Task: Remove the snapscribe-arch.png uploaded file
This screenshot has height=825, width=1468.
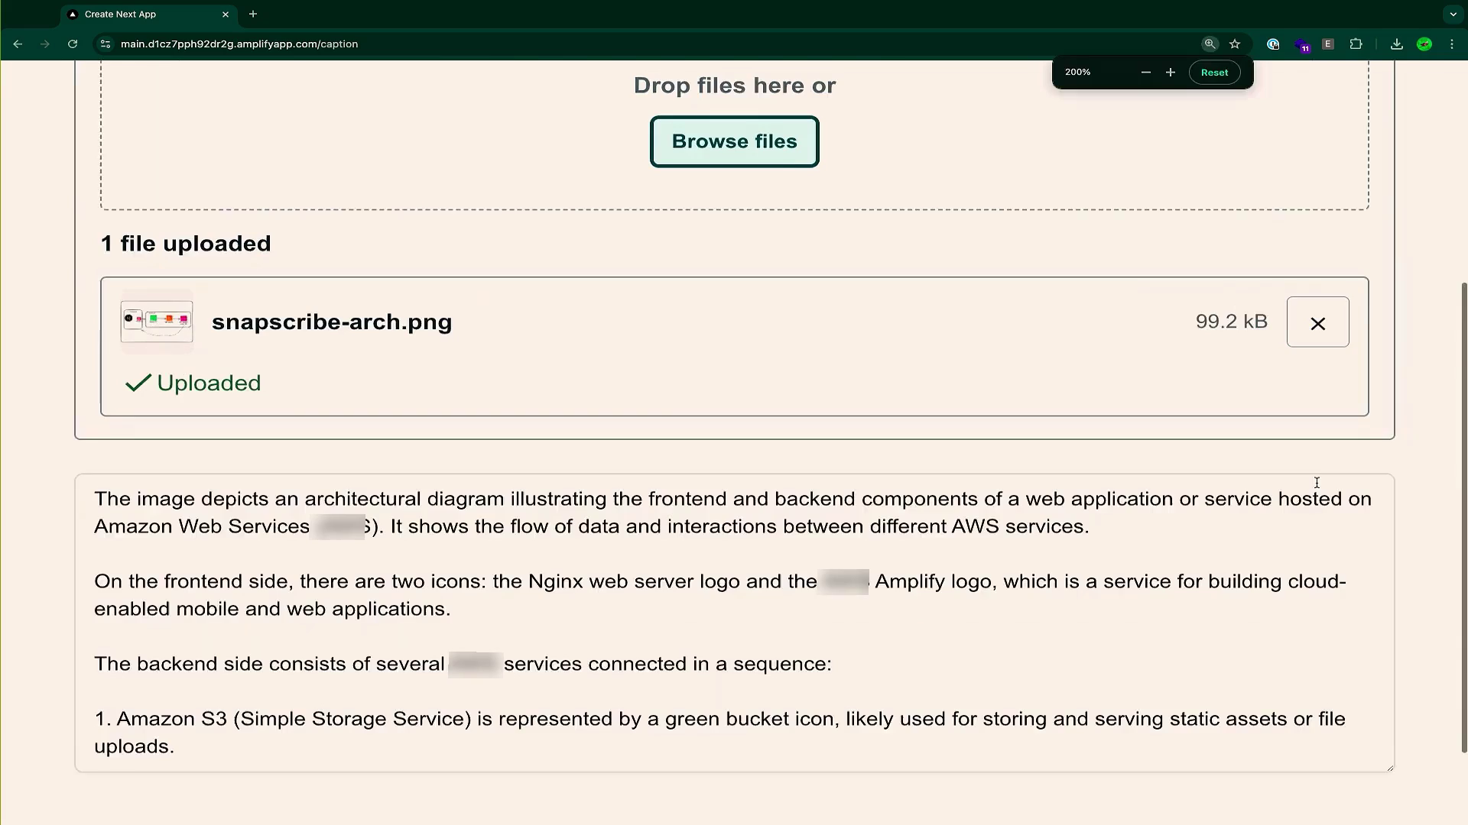Action: tap(1317, 322)
